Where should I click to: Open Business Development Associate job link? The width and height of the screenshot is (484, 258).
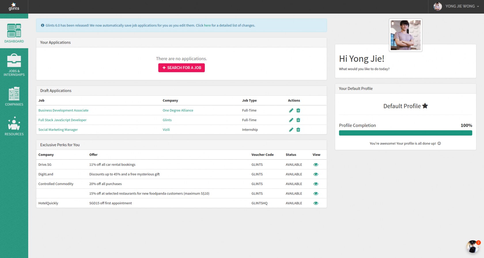(x=63, y=110)
